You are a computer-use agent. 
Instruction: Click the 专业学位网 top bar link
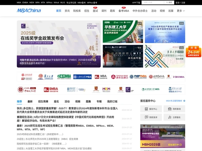point(71,3)
